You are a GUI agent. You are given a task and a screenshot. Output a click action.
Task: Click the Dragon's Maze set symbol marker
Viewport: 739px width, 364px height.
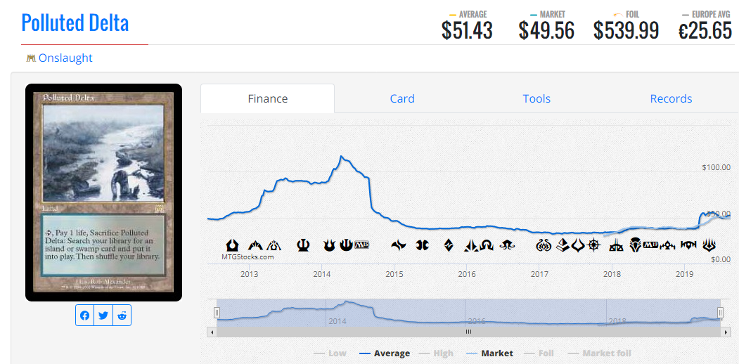point(274,245)
